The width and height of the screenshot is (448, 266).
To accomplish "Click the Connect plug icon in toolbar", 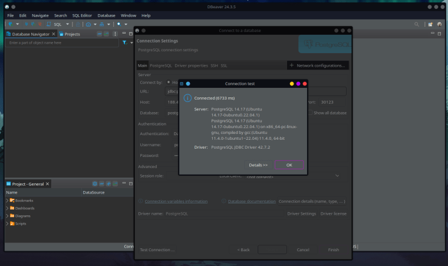I will tap(27, 24).
